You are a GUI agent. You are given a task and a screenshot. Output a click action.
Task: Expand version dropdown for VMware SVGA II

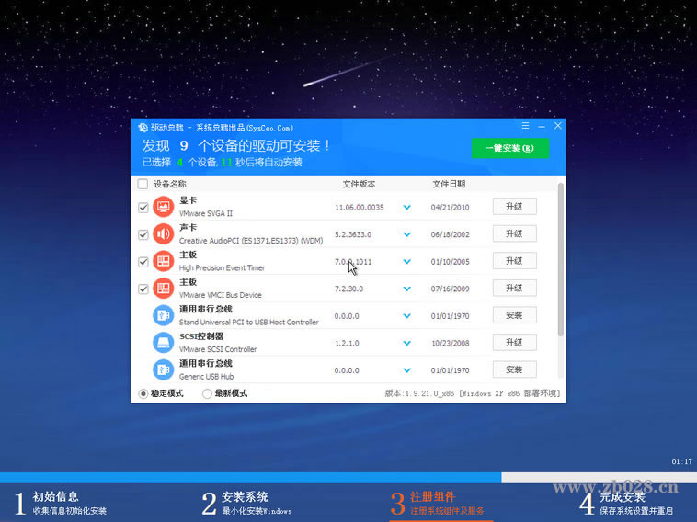[406, 208]
